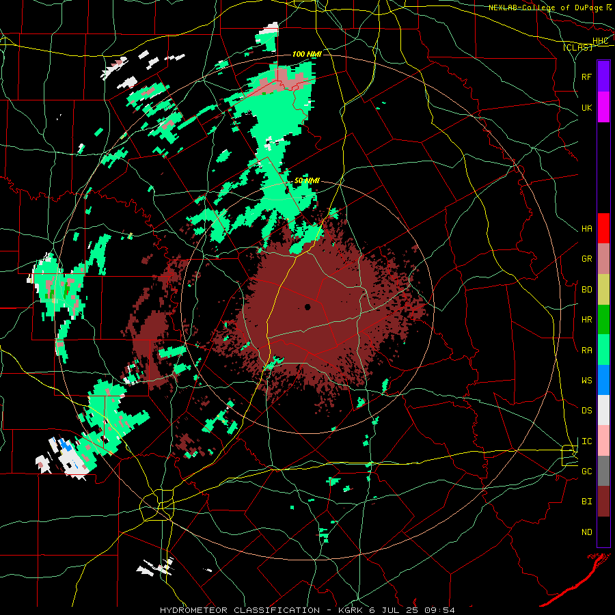This screenshot has width=615, height=615.
Task: Click the 100 NMI range ring label
Action: click(x=307, y=54)
